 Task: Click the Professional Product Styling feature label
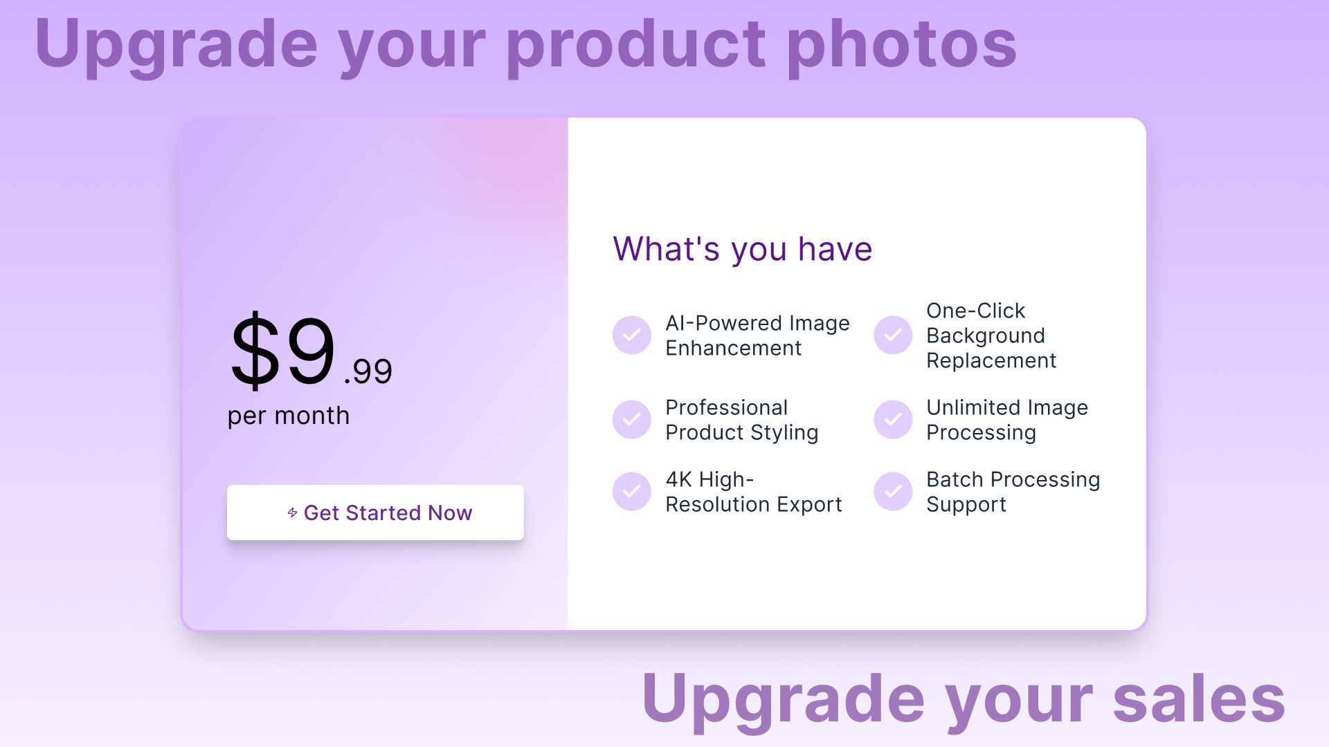[741, 420]
